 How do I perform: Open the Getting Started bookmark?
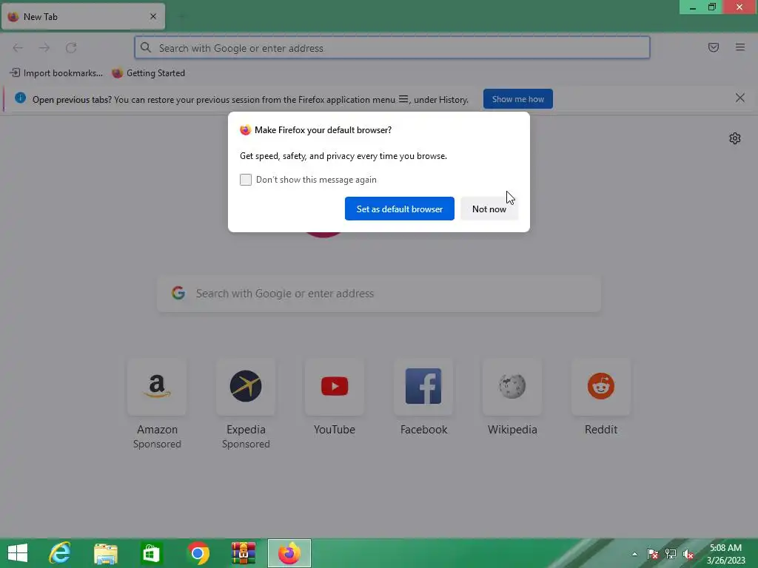point(148,73)
